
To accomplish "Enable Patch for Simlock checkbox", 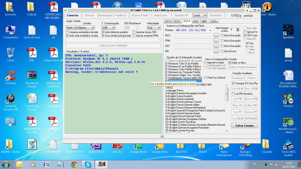I will point(205,78).
